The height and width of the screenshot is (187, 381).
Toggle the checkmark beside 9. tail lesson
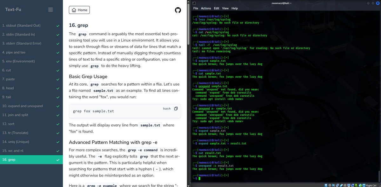pyautogui.click(x=58, y=97)
